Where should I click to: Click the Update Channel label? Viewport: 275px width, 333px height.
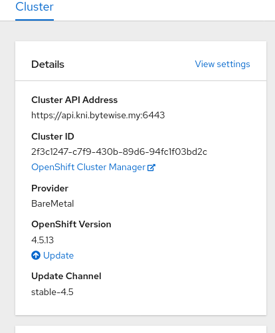coord(66,276)
